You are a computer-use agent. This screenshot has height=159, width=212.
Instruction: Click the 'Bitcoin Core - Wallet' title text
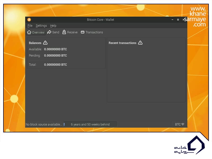[x=100, y=20]
